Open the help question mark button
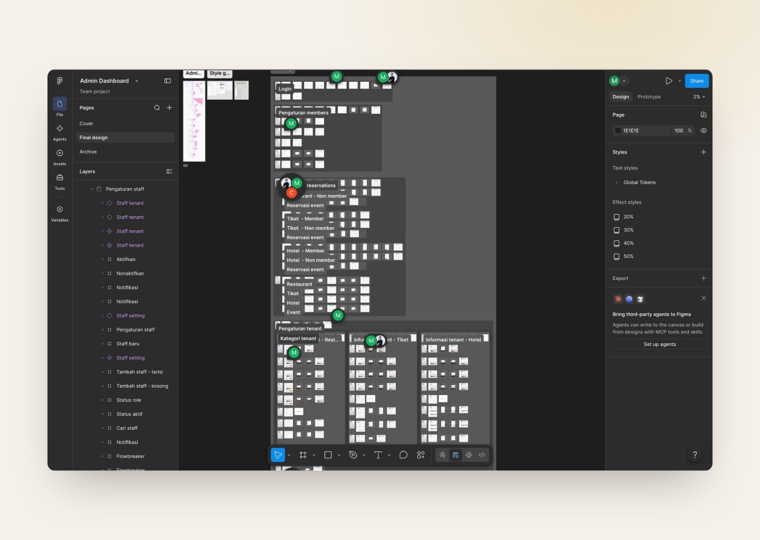 (x=695, y=455)
